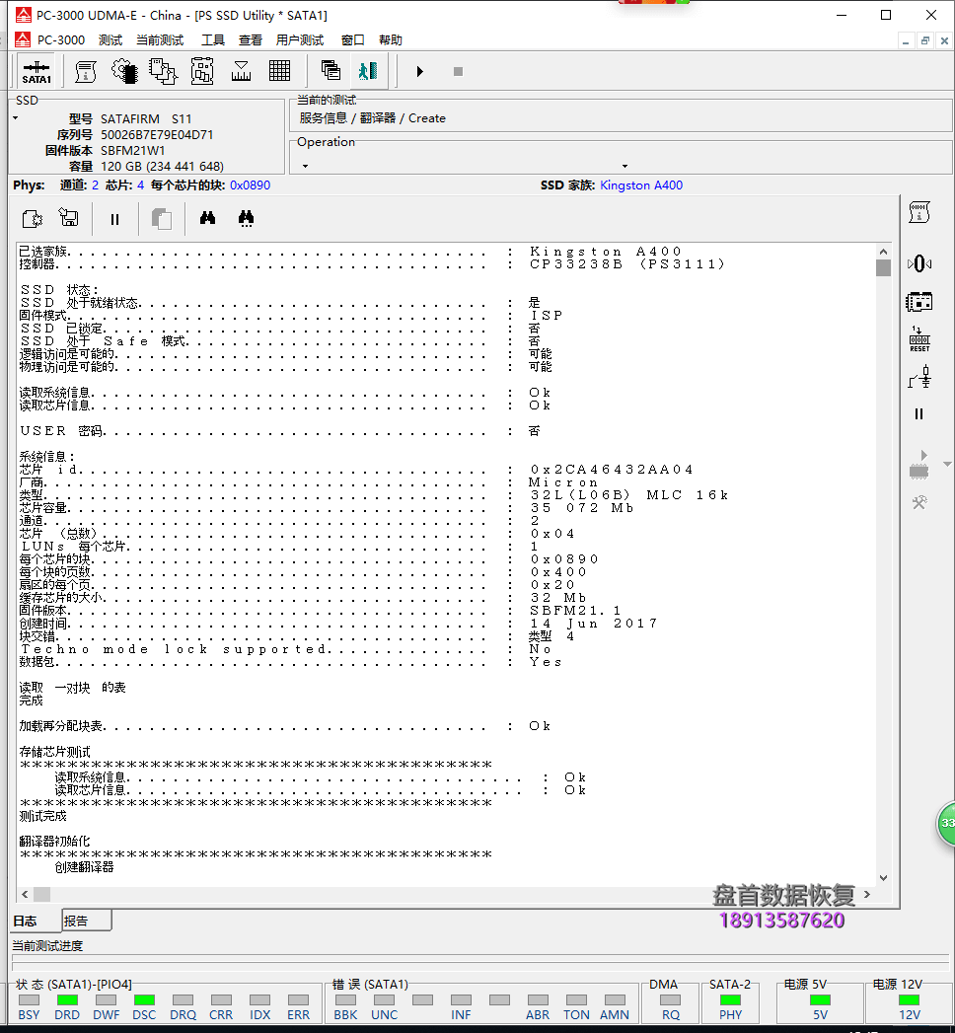Image resolution: width=955 pixels, height=1033 pixels.
Task: Open the 窗口 menu
Action: tap(353, 40)
